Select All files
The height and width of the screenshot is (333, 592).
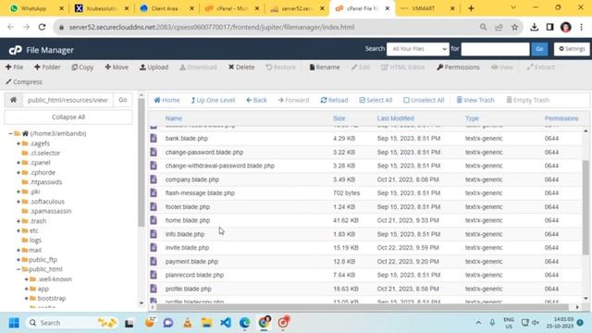point(376,100)
